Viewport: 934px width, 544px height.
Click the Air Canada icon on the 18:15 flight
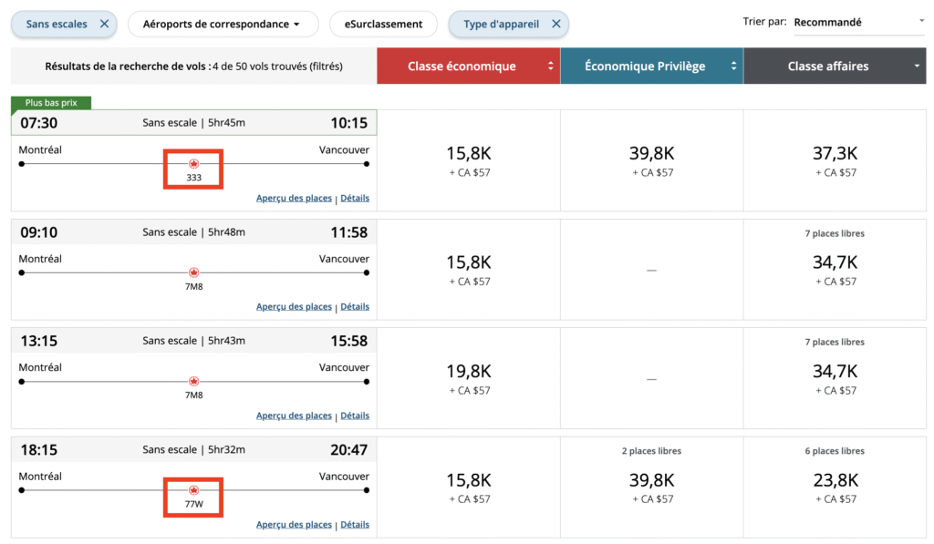193,490
